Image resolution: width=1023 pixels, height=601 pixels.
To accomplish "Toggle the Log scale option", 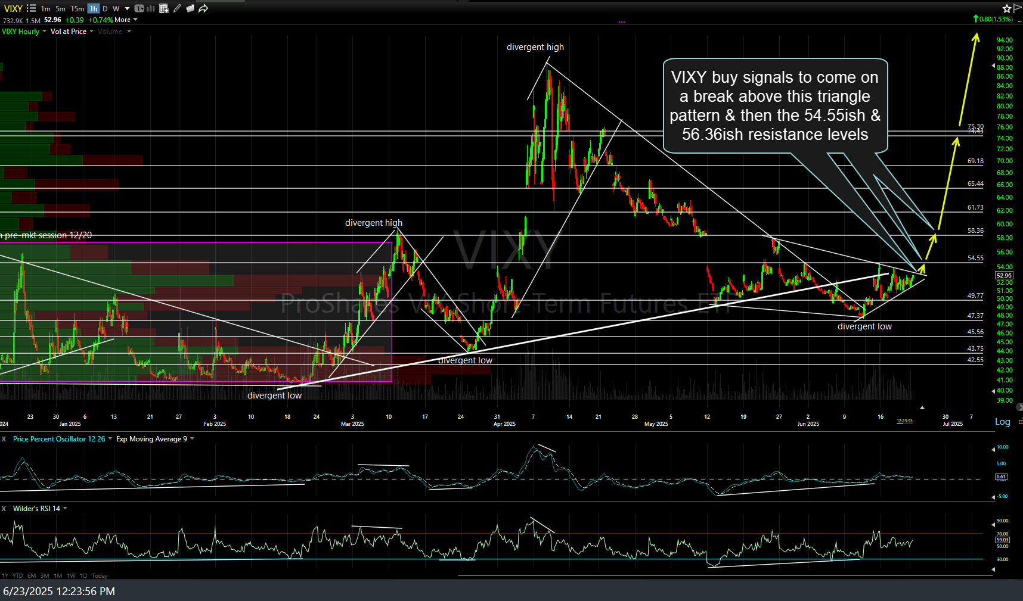I will point(1002,422).
